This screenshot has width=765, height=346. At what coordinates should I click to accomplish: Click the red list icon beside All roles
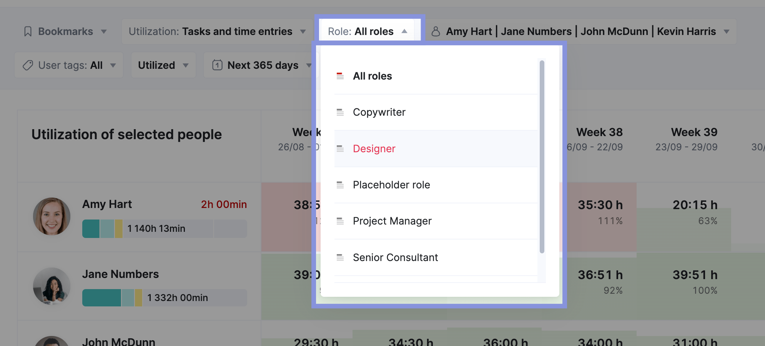340,76
